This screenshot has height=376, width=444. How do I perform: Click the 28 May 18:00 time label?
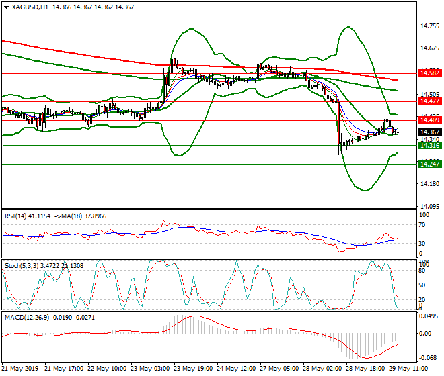(365, 369)
